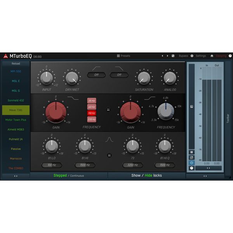Open the 81 HI Q 1500 Hz selector
This screenshot has height=233, width=233.
(165, 165)
